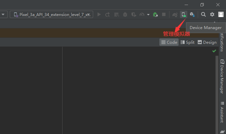Click Attach Debugger to Android Process icon
Image resolution: width=226 pixels, height=134 pixels.
coord(155,14)
